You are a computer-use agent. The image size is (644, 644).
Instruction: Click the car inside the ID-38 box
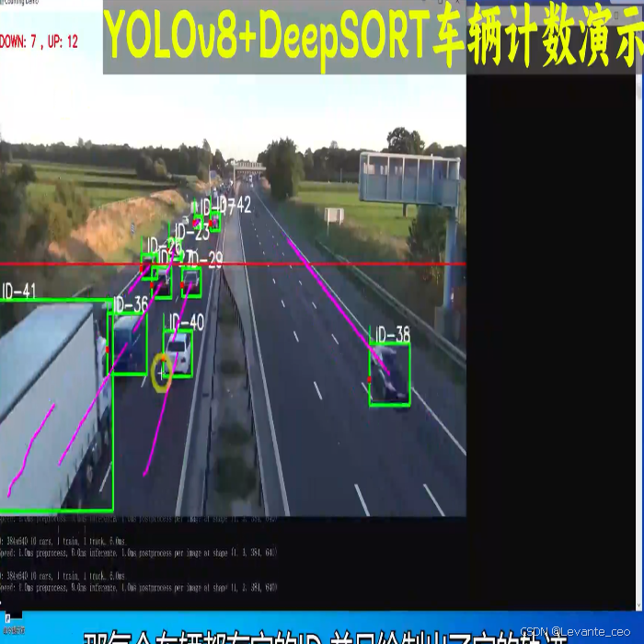click(x=390, y=374)
